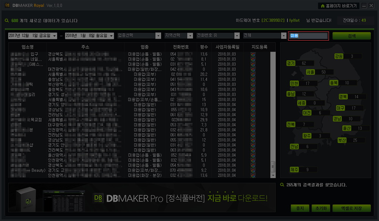Screen dimensions: 379x221
Task: Select 세종 region on the map
Action: (301, 103)
